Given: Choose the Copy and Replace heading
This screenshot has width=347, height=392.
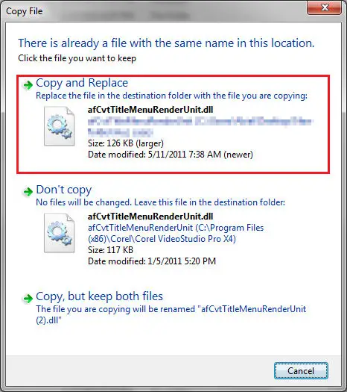Looking at the screenshot, I should pyautogui.click(x=82, y=83).
